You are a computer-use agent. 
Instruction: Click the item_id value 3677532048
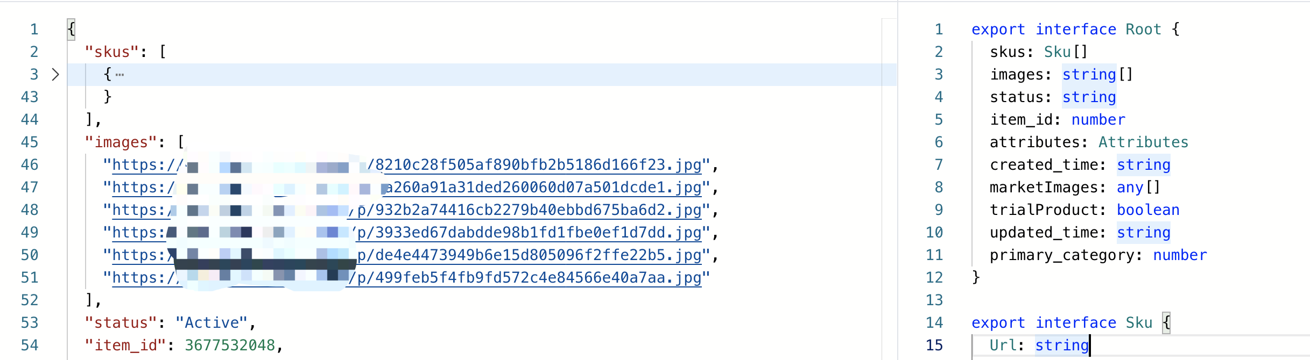pyautogui.click(x=230, y=345)
